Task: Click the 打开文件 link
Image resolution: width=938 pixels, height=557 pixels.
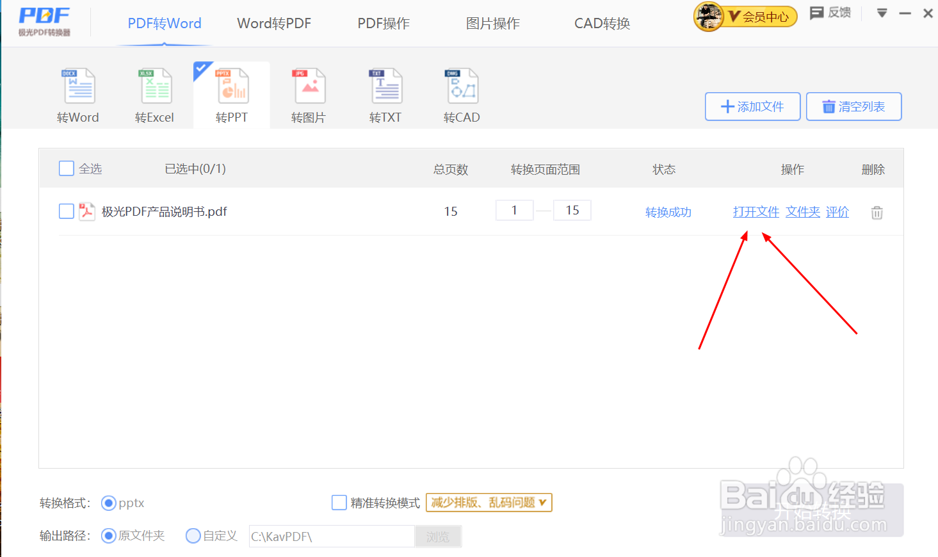Action: click(756, 212)
